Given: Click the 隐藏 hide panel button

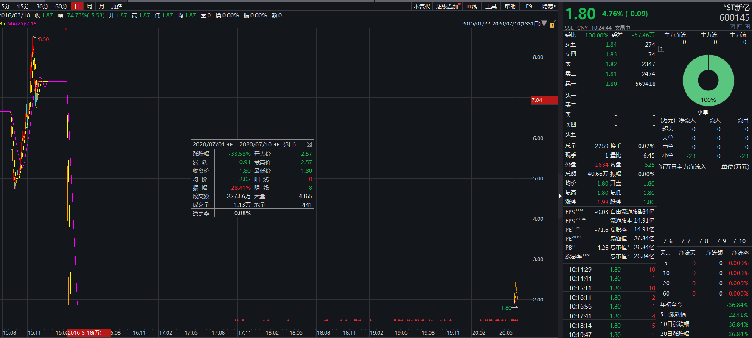Looking at the screenshot, I should click(x=548, y=6).
